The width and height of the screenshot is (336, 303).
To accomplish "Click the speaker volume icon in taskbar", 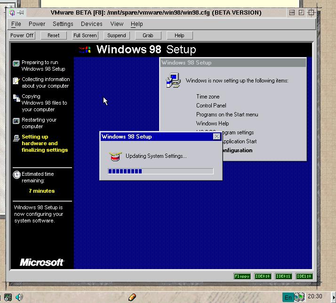I will click(19, 297).
